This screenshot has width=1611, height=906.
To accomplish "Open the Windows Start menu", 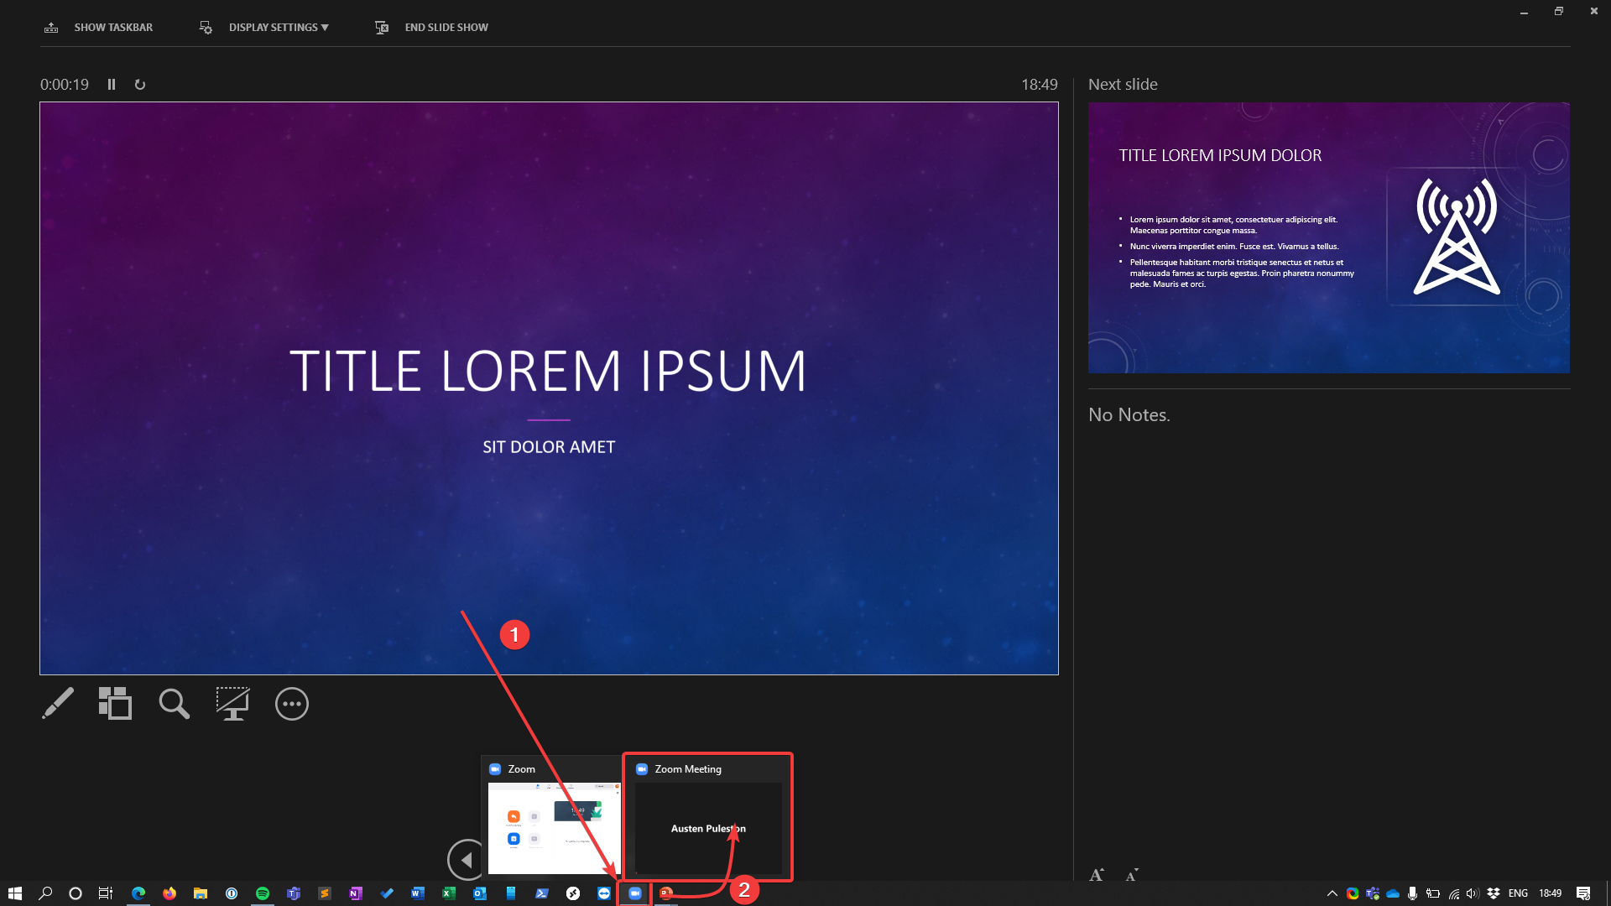I will 14,893.
